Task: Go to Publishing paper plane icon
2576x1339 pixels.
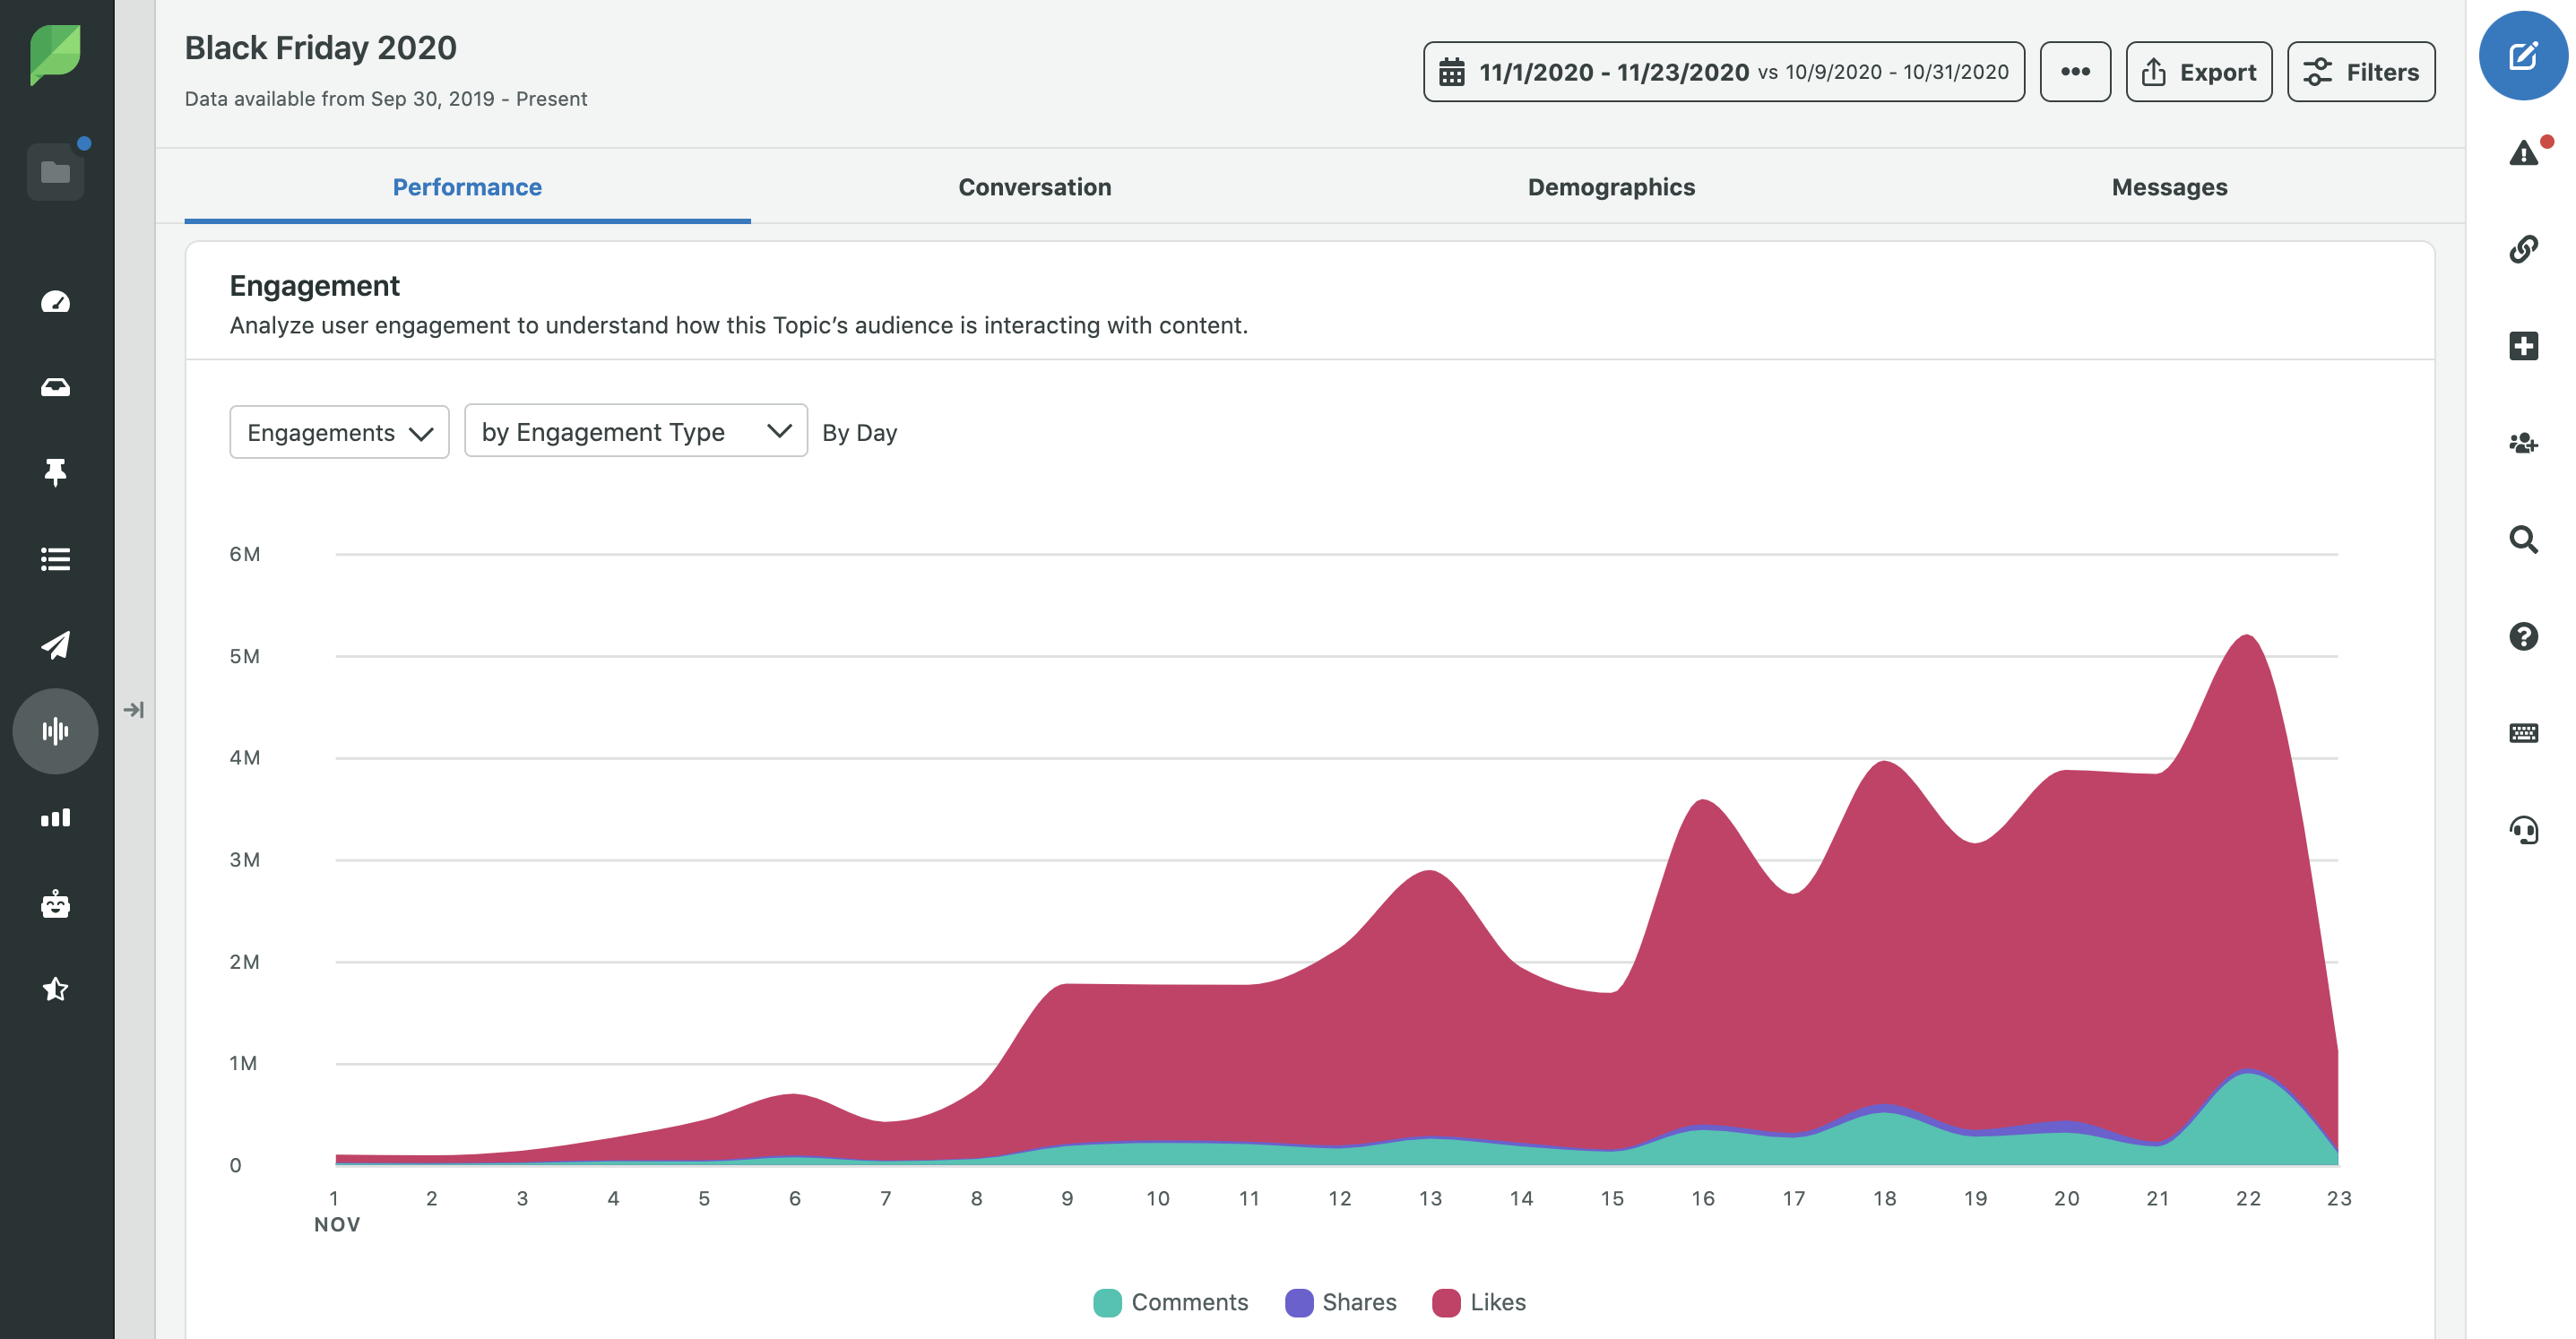Action: tap(55, 645)
